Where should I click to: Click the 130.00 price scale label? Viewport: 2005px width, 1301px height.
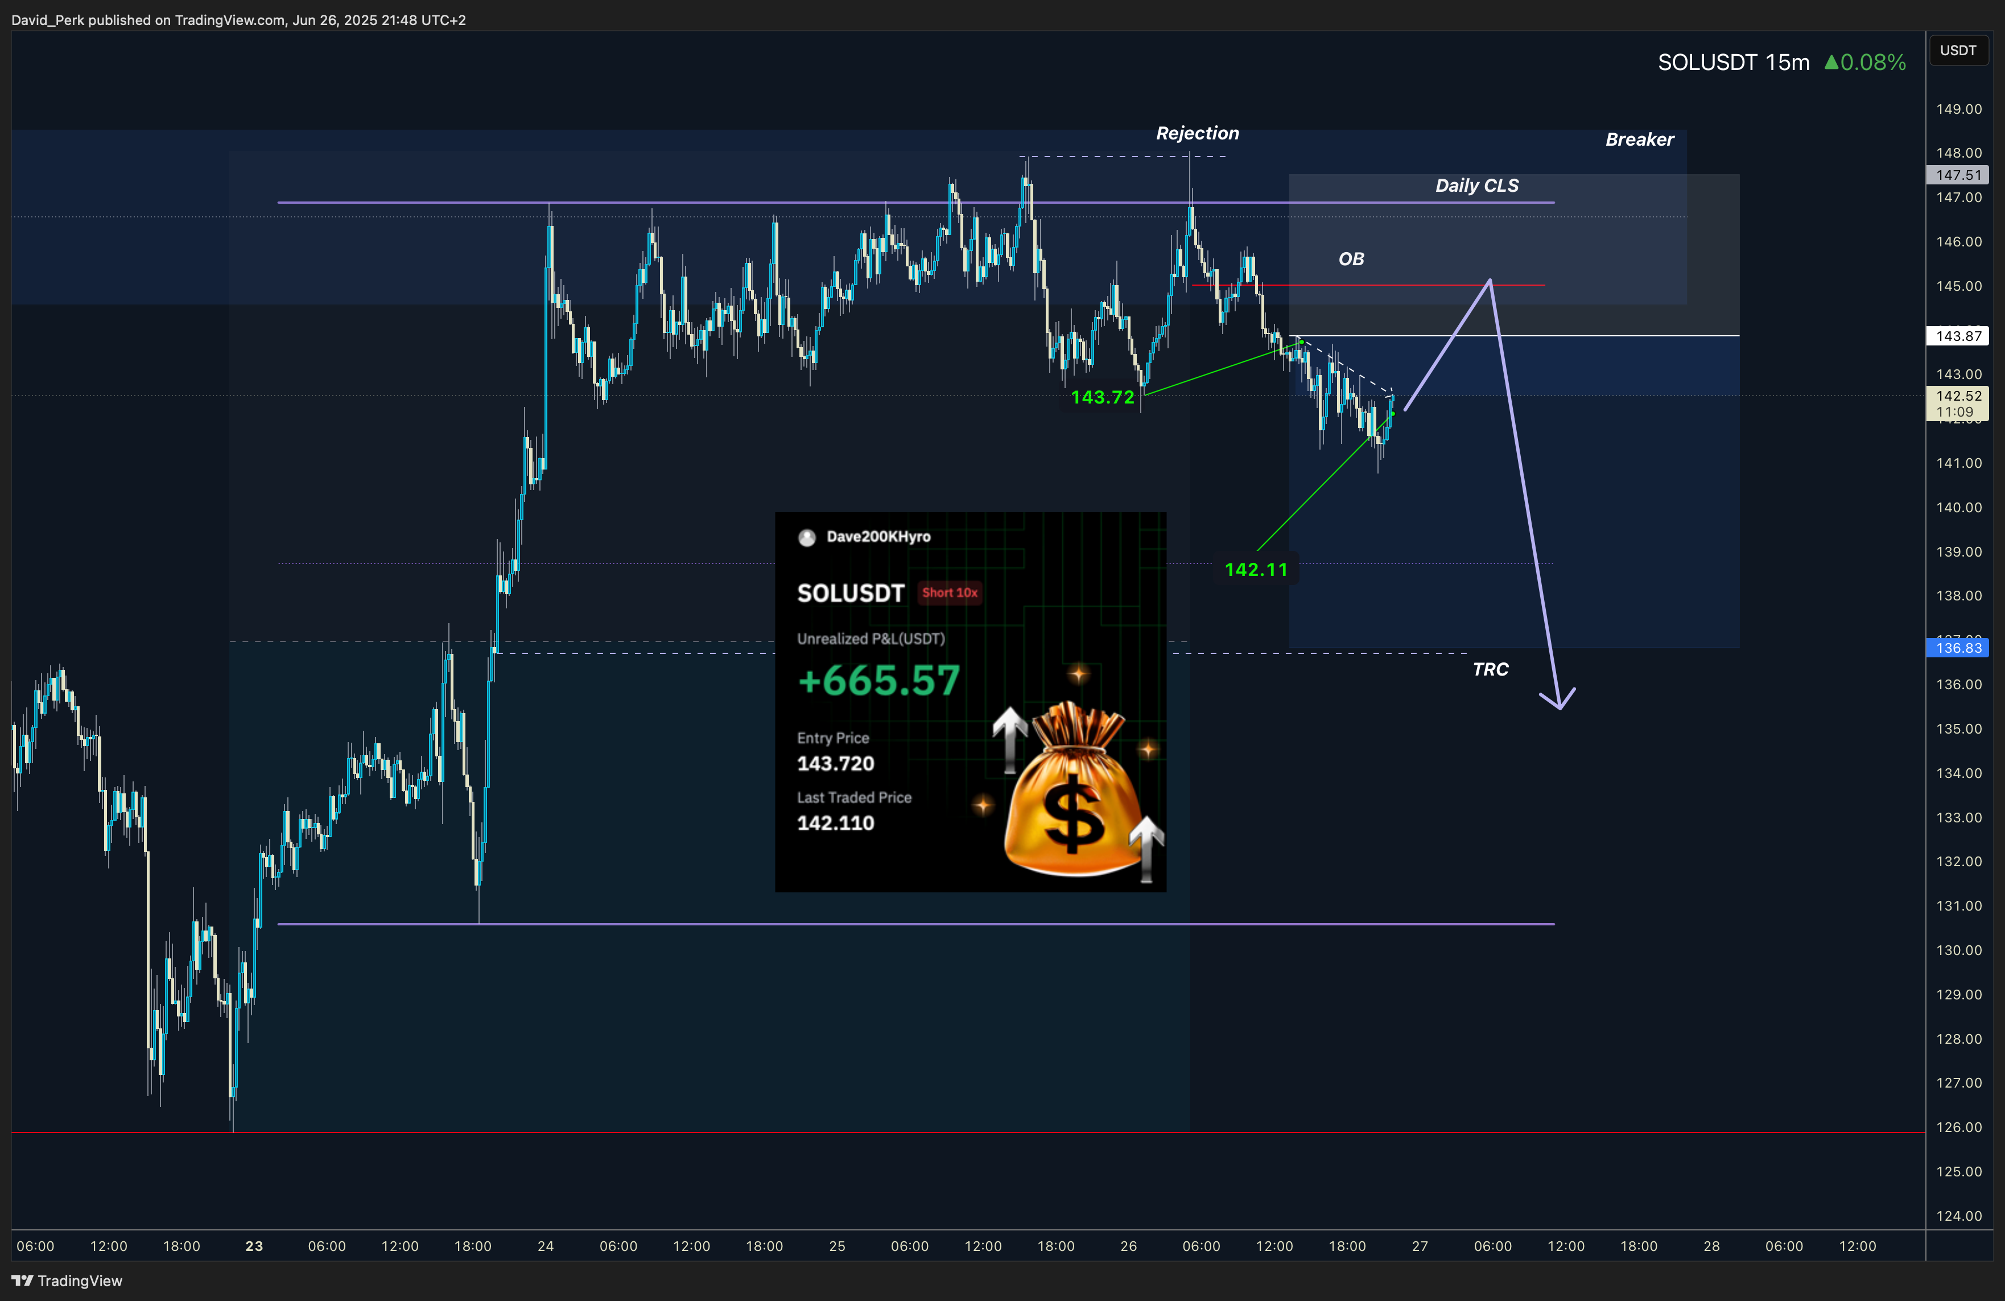pos(1959,950)
